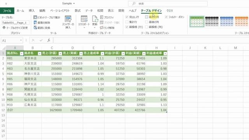Click the Cancel formula X icon

[33, 40]
